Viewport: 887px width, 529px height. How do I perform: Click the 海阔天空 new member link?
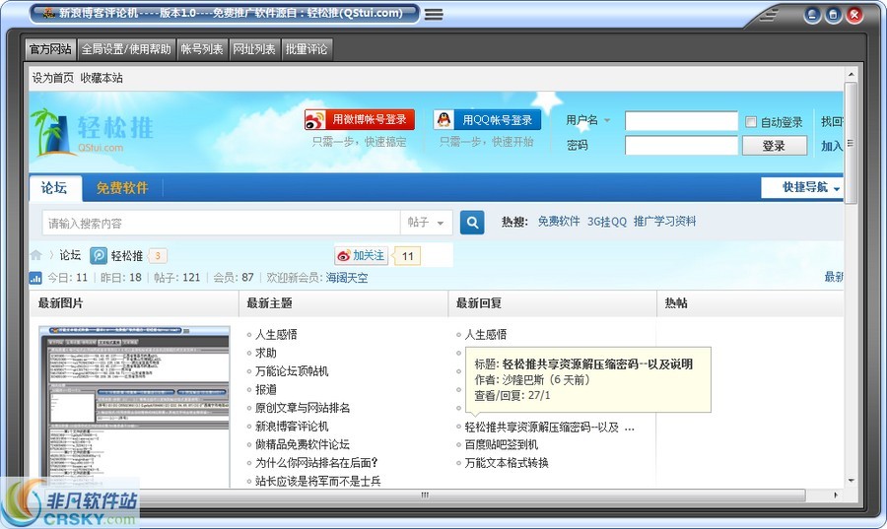point(346,278)
